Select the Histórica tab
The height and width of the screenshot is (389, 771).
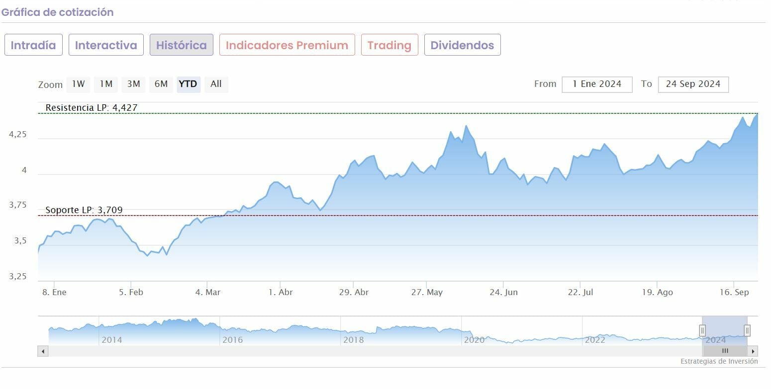pos(181,45)
